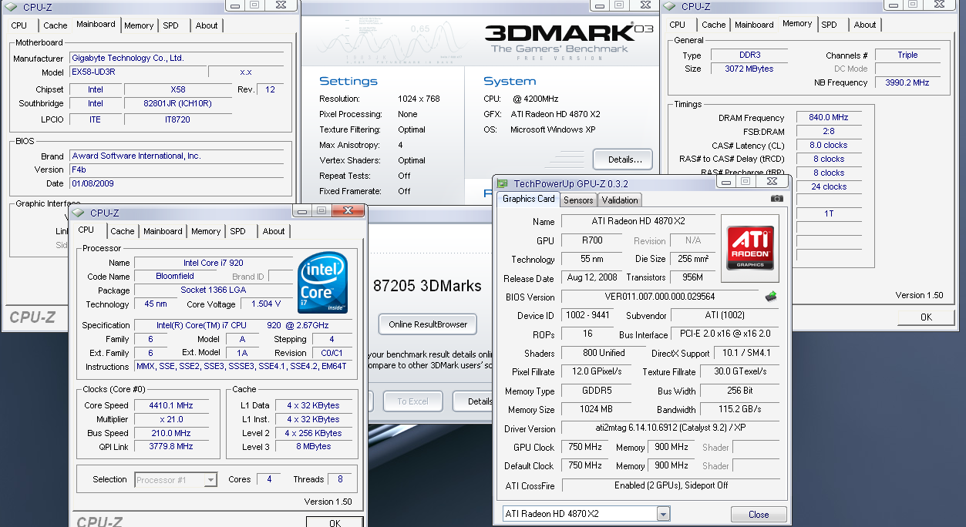Click the ATI Radeon Graphics logo
The width and height of the screenshot is (966, 527).
click(x=750, y=248)
